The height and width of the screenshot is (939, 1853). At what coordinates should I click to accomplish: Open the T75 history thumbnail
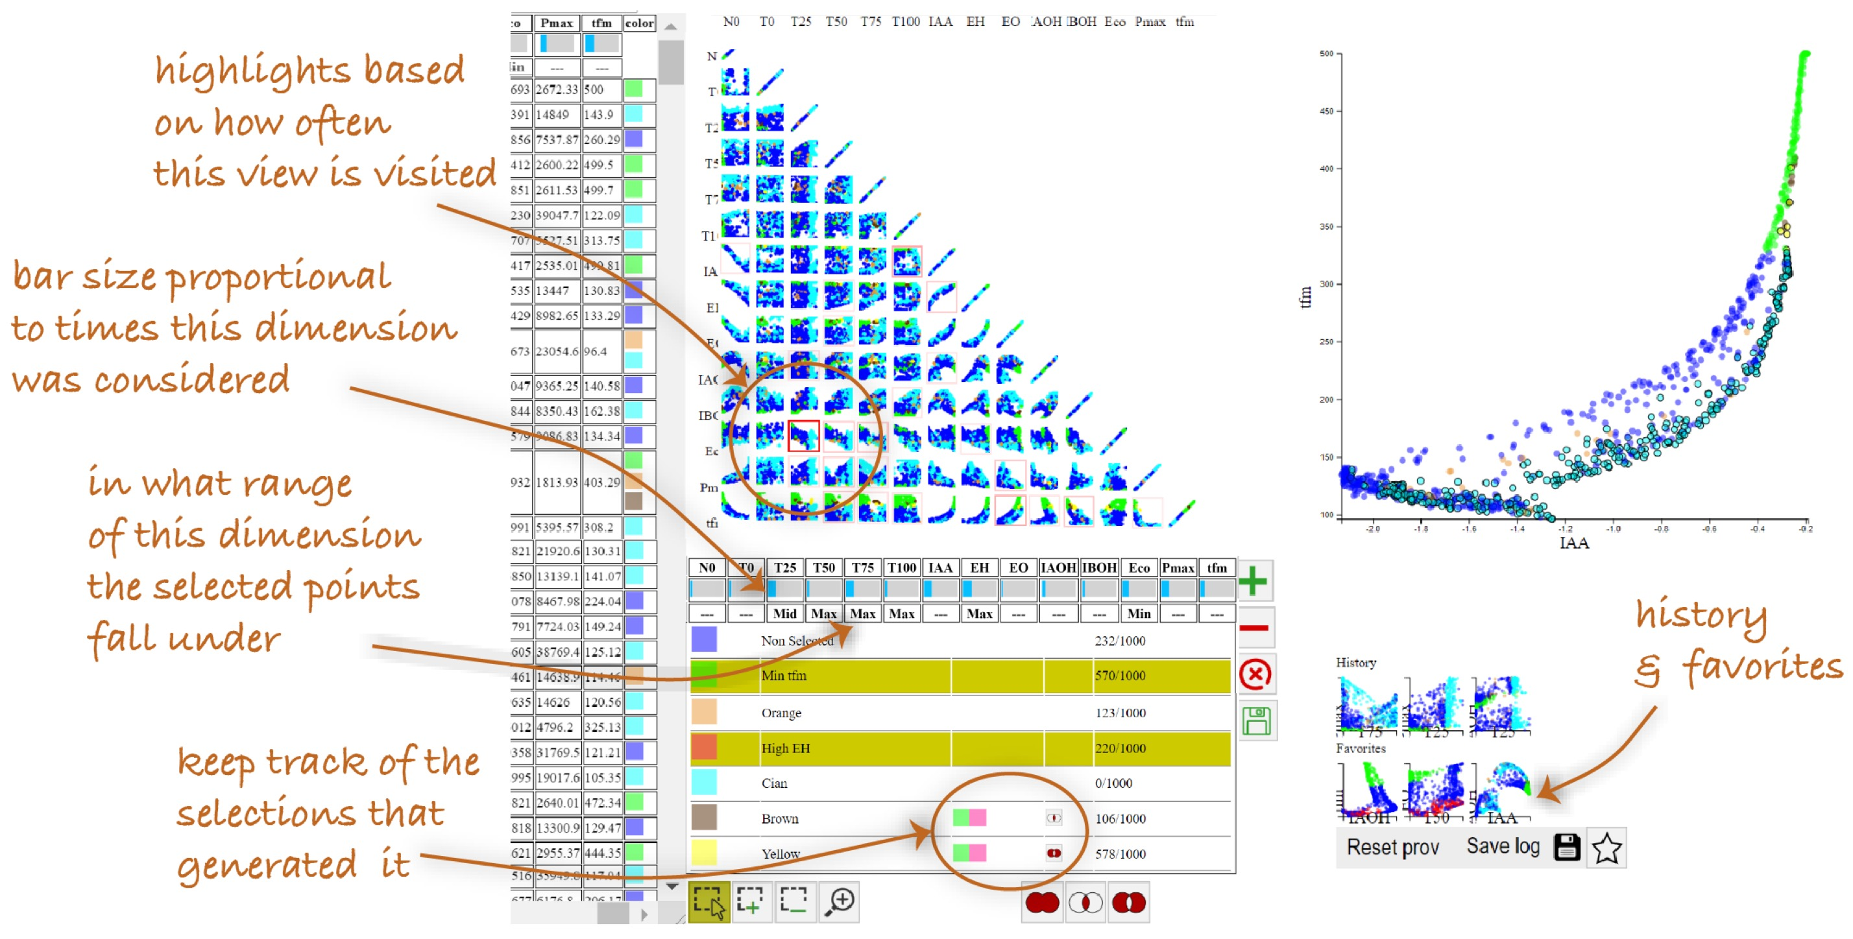1368,706
